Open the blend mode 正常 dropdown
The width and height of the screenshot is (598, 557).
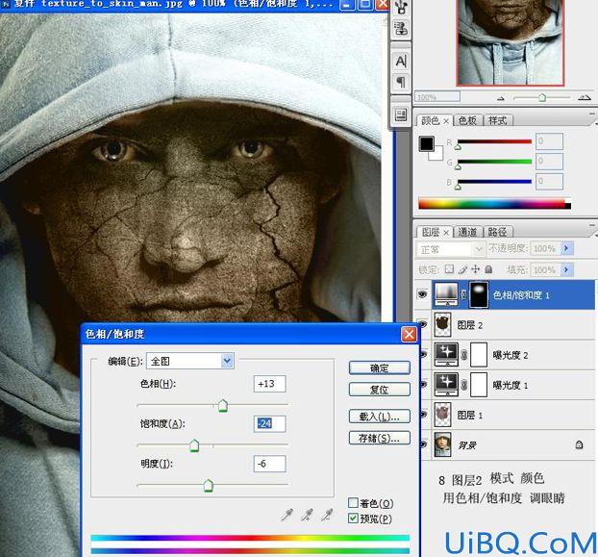pyautogui.click(x=450, y=249)
